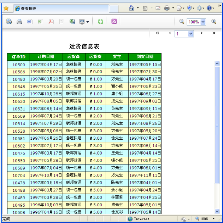Export the report to Word
223x223 pixels.
coord(30,22)
